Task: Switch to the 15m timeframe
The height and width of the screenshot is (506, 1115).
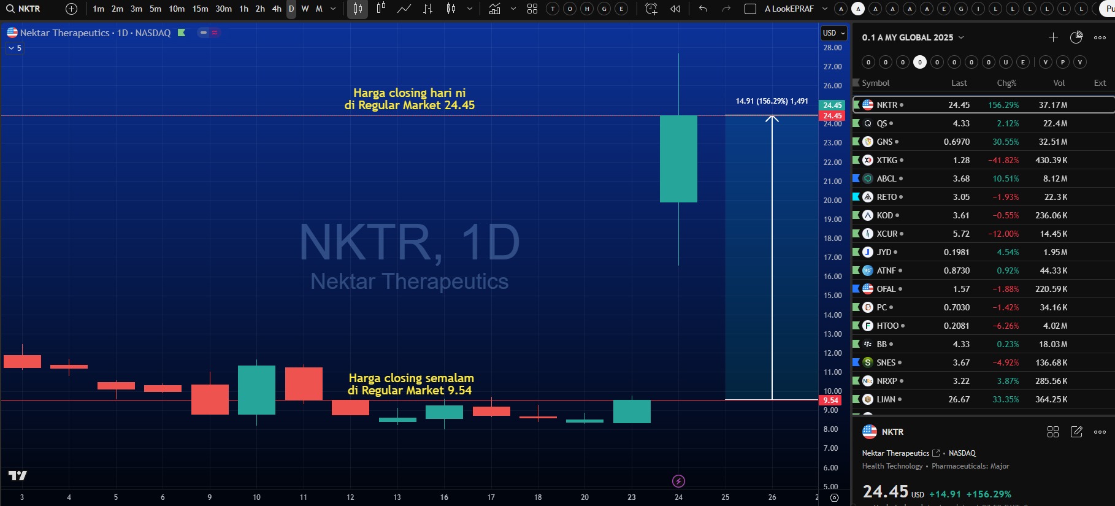Action: pyautogui.click(x=201, y=9)
